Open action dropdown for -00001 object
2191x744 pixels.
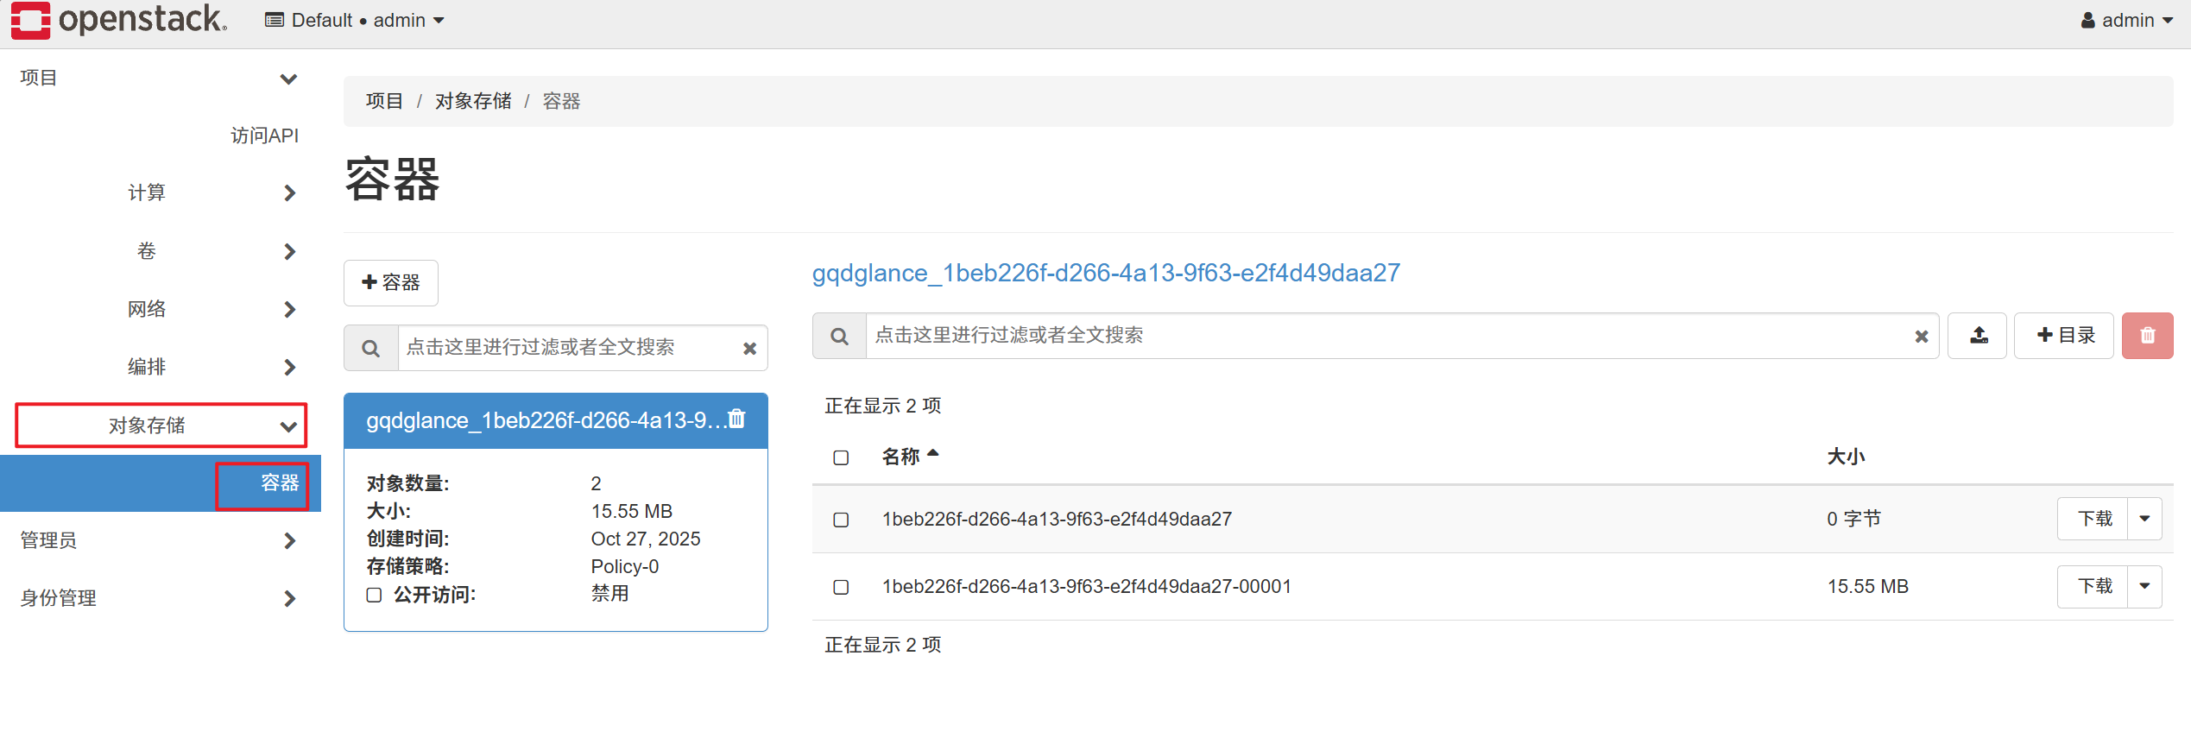point(2145,587)
